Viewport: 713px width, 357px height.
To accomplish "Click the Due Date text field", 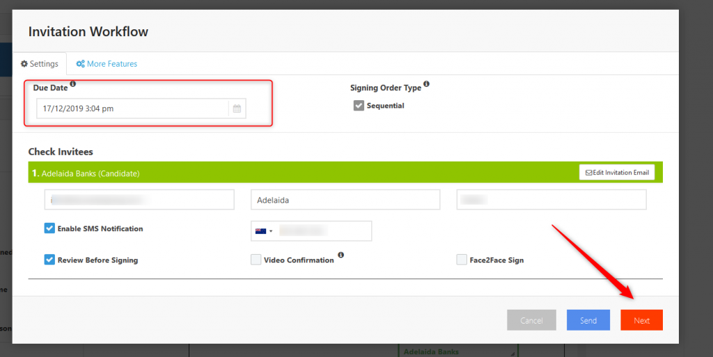I will pos(132,109).
